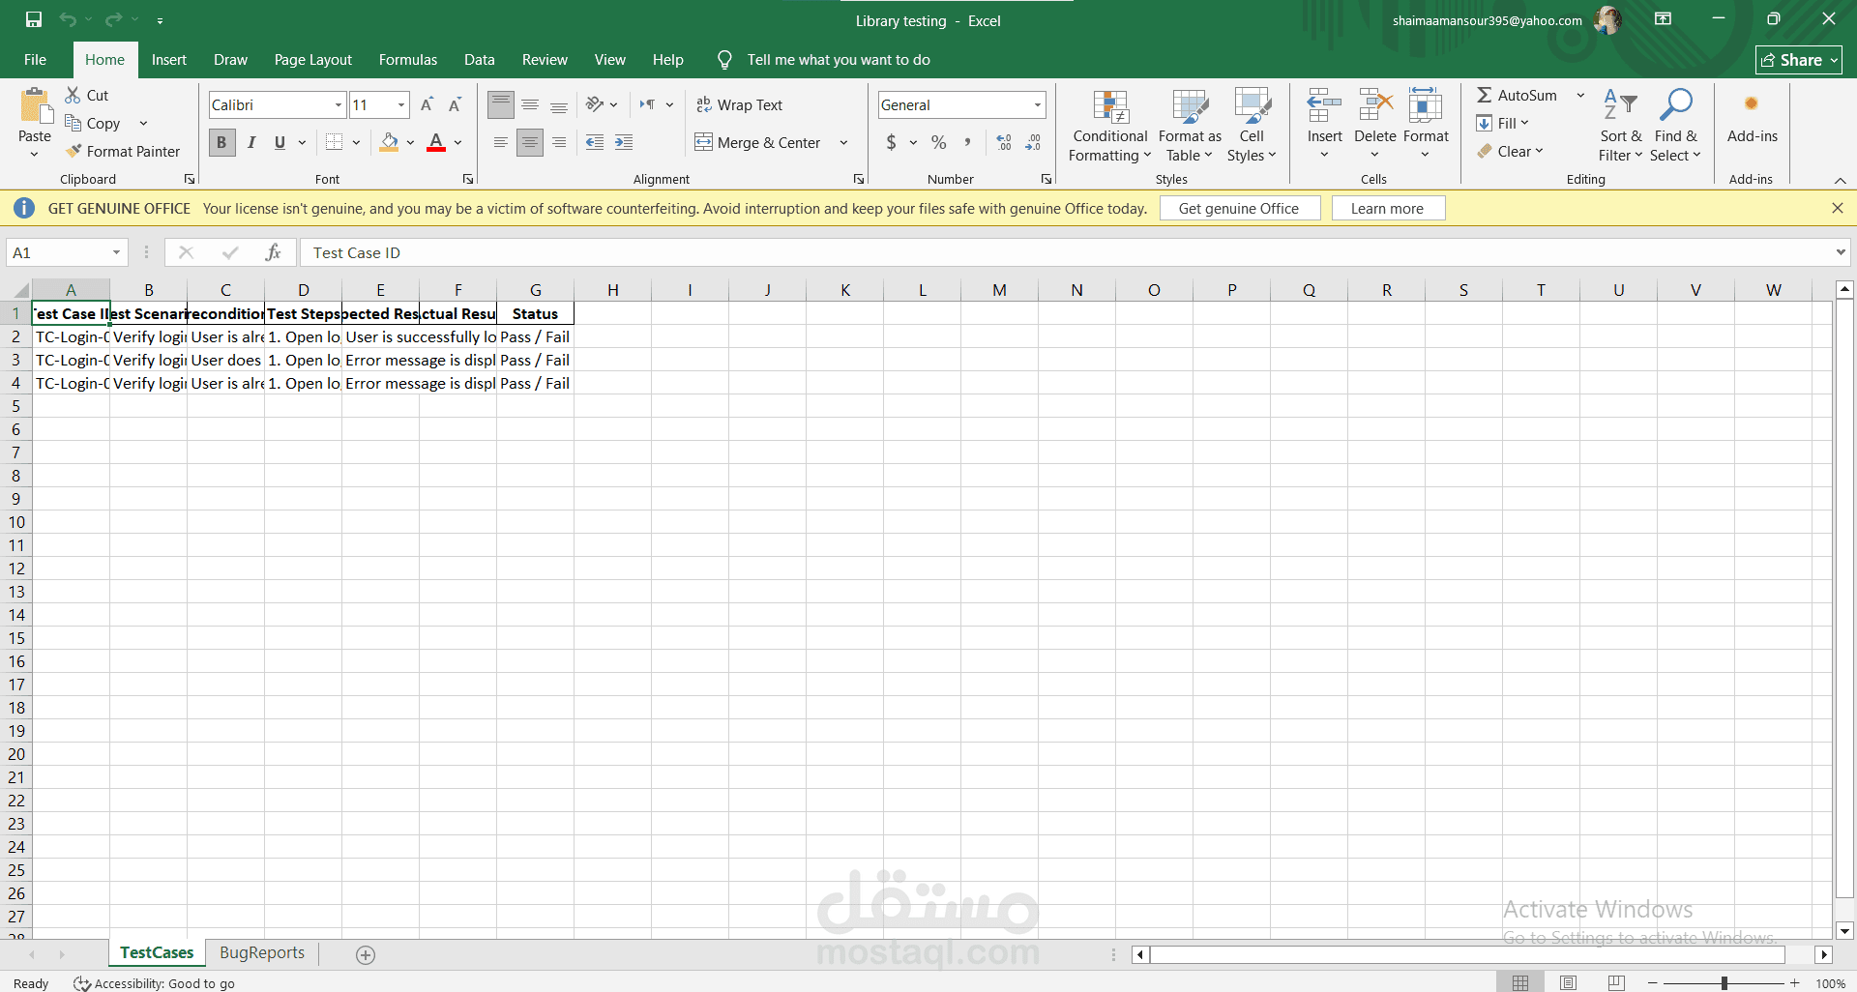Click the zoom slider handle
This screenshot has height=992, width=1857.
click(x=1724, y=982)
